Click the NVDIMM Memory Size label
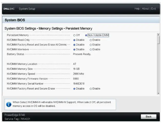Viewport: 163px width, 124px height. [x=20, y=69]
